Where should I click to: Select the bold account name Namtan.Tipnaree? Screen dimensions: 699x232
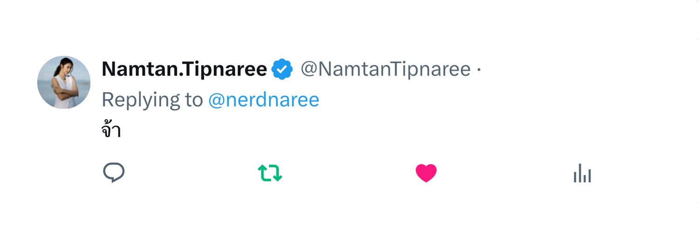[185, 70]
